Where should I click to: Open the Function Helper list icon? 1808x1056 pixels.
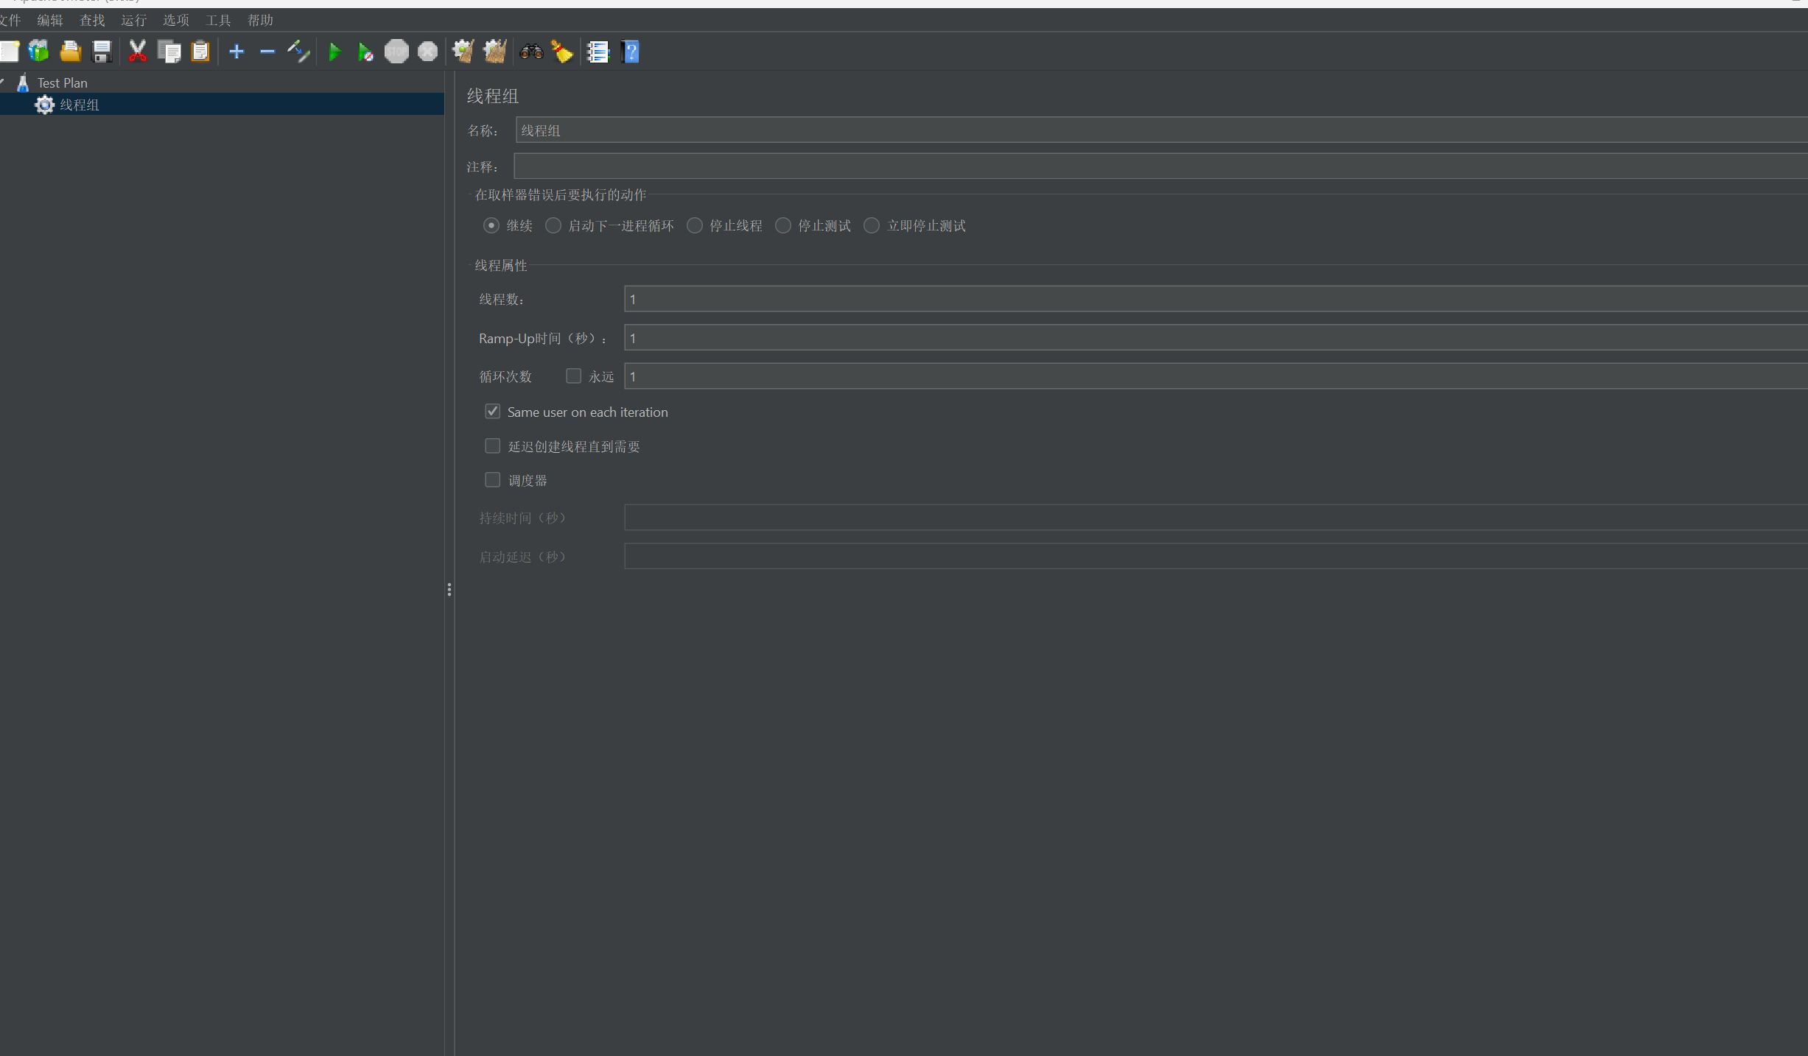pyautogui.click(x=598, y=52)
